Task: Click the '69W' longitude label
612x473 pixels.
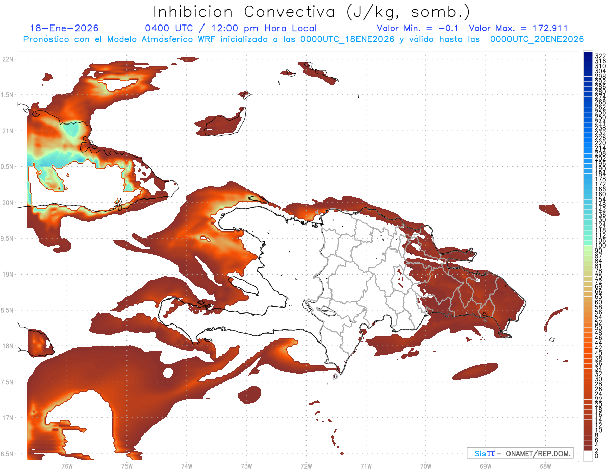Action: [485, 466]
